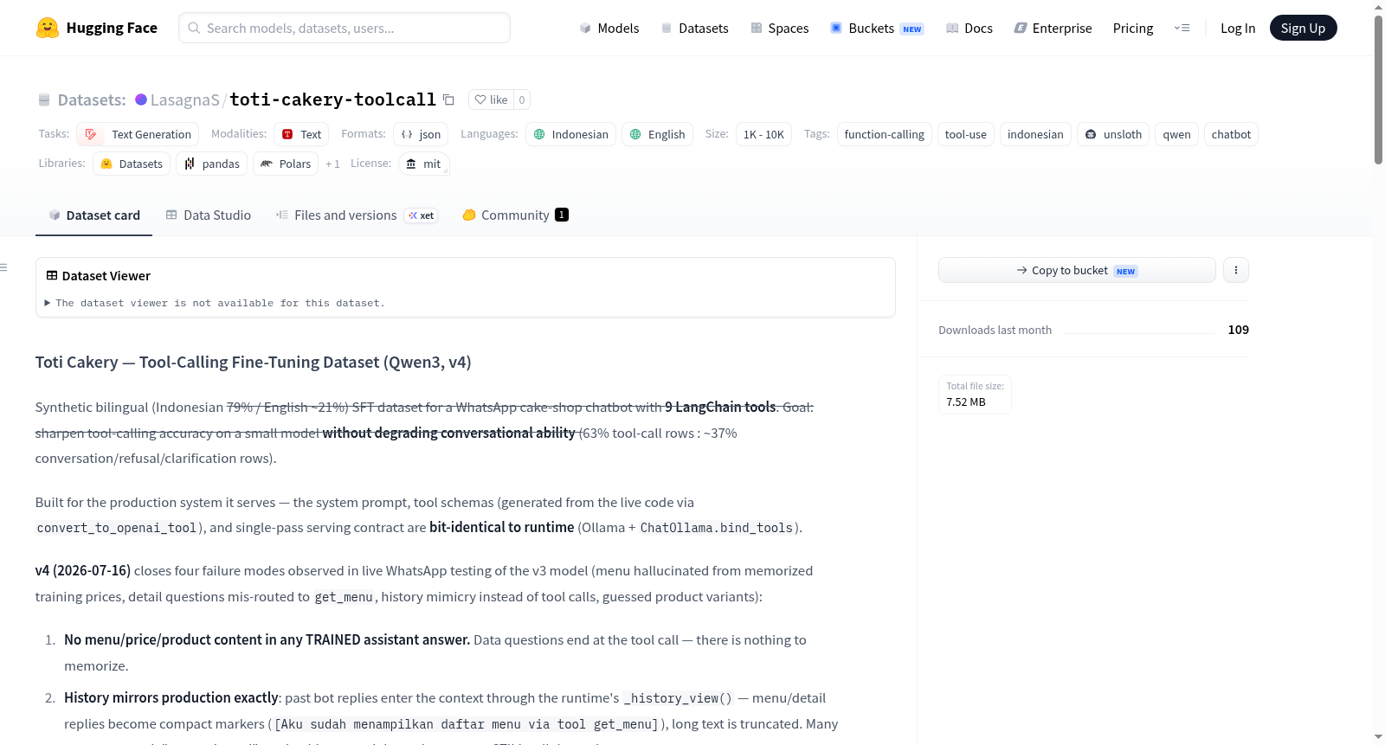The height and width of the screenshot is (745, 1385).
Task: Open the like count of 0
Action: (522, 100)
